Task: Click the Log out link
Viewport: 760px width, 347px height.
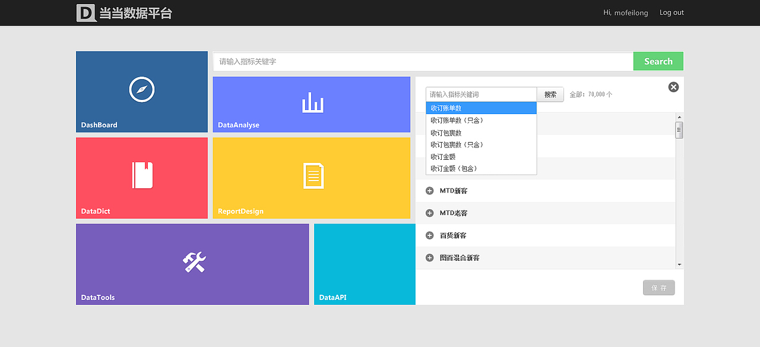Action: 672,12
